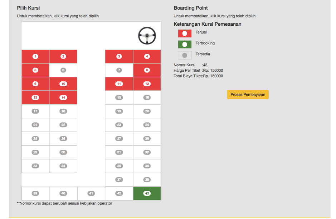
Task: Click the steering wheel driver icon
Action: 147,36
